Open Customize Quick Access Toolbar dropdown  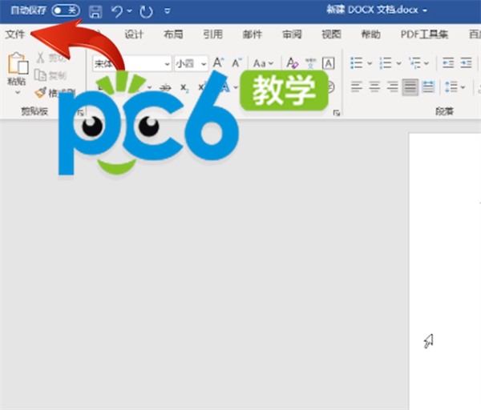tap(168, 11)
